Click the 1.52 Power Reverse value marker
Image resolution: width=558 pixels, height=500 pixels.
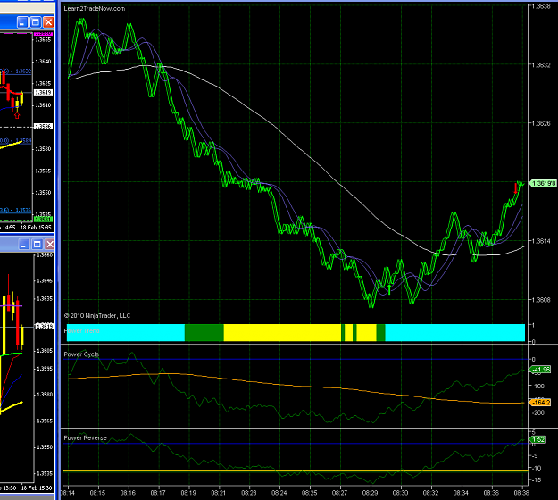click(537, 439)
